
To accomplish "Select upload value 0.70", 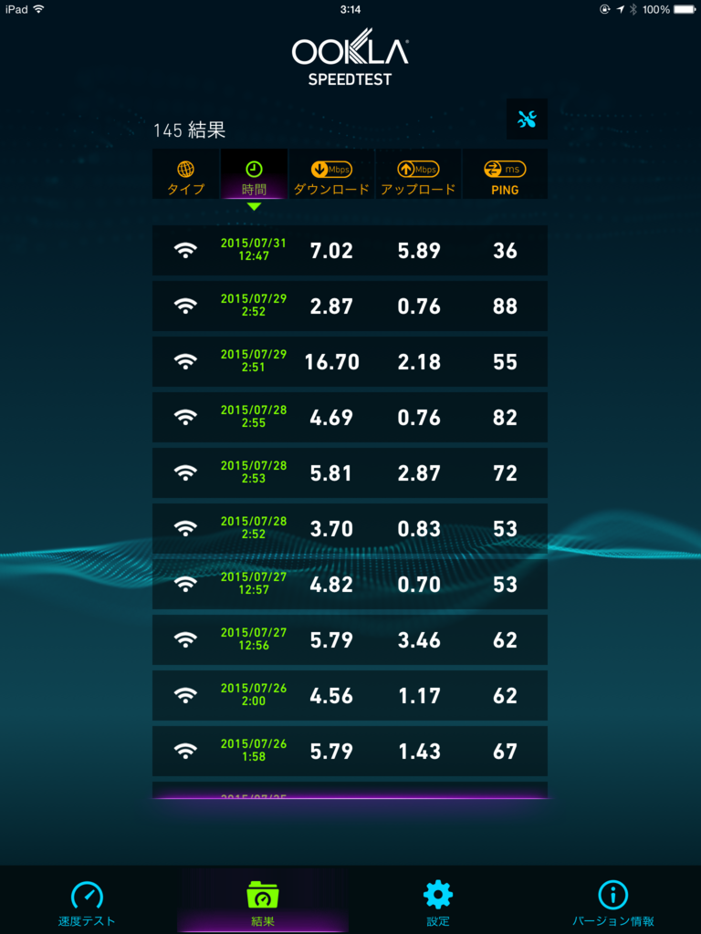I will point(419,585).
